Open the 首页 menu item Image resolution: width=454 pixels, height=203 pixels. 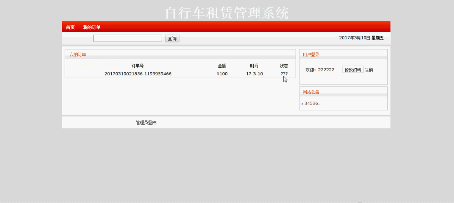point(70,28)
